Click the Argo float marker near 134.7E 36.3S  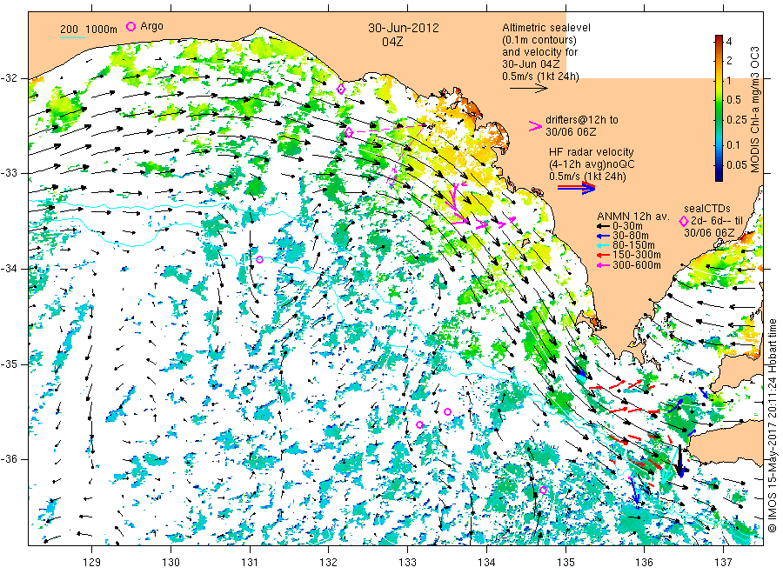543,490
